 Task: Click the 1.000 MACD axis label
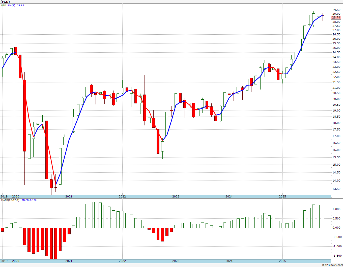[337, 209]
